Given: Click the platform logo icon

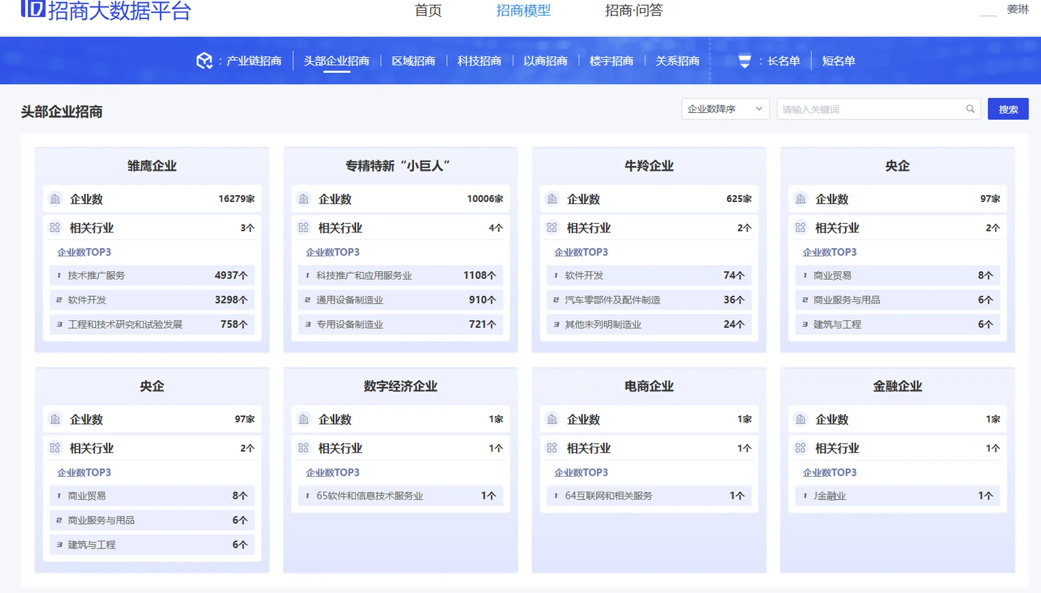Looking at the screenshot, I should [x=33, y=9].
